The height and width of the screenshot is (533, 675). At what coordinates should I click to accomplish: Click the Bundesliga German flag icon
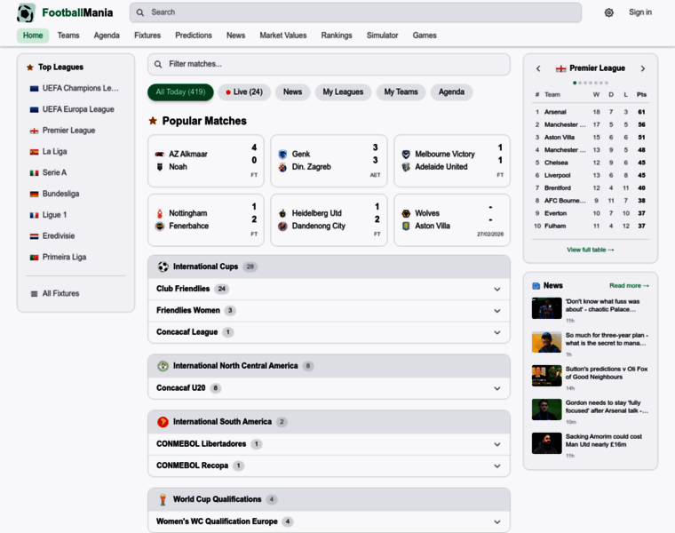coord(34,194)
